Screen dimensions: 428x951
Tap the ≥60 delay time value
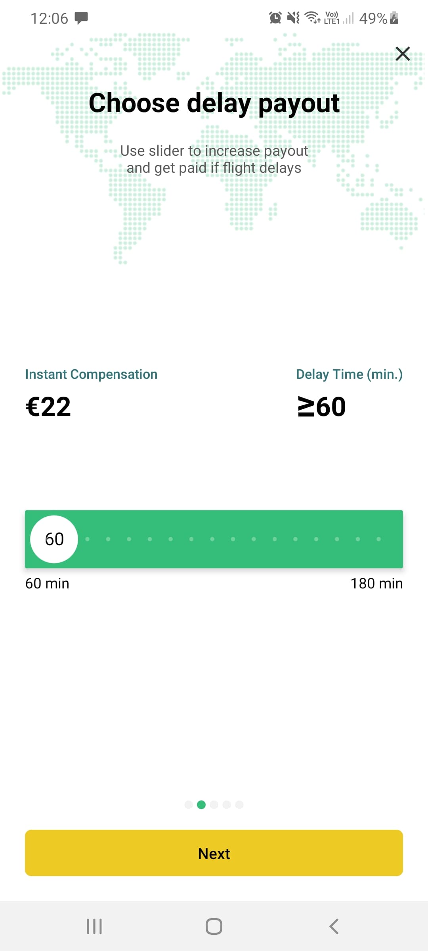[x=322, y=407]
